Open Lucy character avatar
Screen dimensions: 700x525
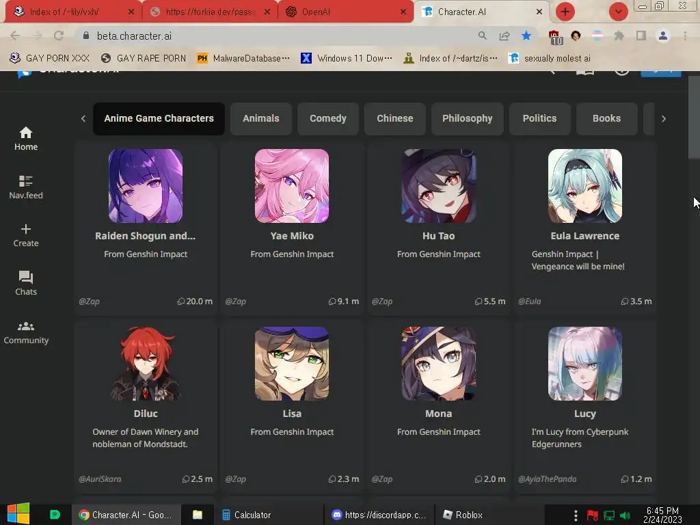585,364
